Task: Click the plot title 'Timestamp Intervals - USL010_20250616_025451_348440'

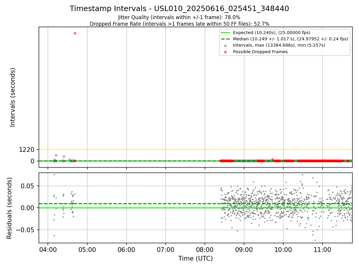Action: (x=179, y=9)
